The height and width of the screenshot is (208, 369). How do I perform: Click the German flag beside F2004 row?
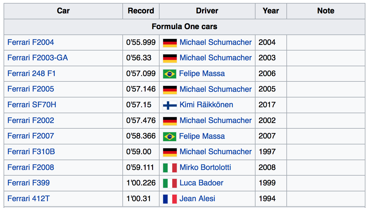170,43
